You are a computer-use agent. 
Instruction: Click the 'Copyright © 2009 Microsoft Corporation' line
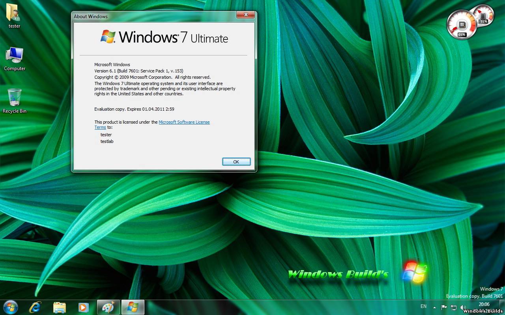152,78
